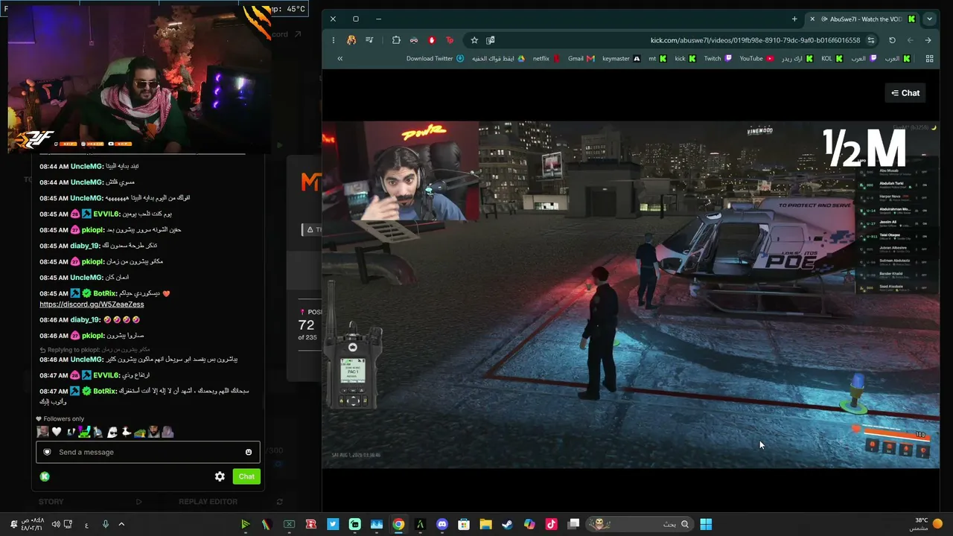Close the AbuSwe7l Watch the VOD tab
The image size is (953, 536).
point(812,19)
